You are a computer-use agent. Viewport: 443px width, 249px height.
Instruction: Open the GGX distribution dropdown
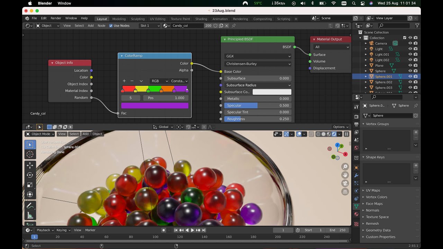(258, 56)
